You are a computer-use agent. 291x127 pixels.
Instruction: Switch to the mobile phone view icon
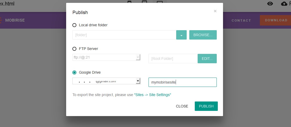click(129, 2)
